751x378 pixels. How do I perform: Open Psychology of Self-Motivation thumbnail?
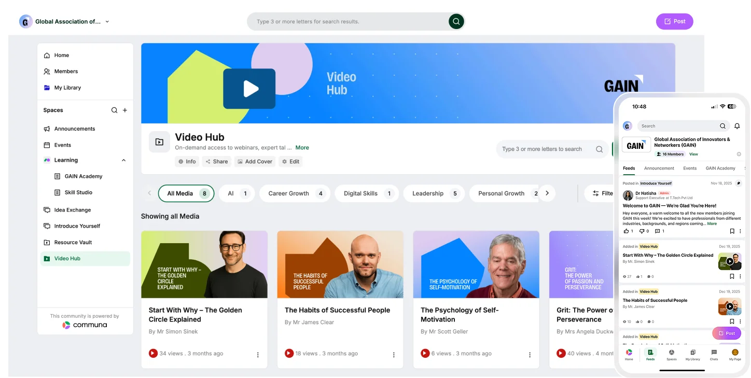point(476,264)
